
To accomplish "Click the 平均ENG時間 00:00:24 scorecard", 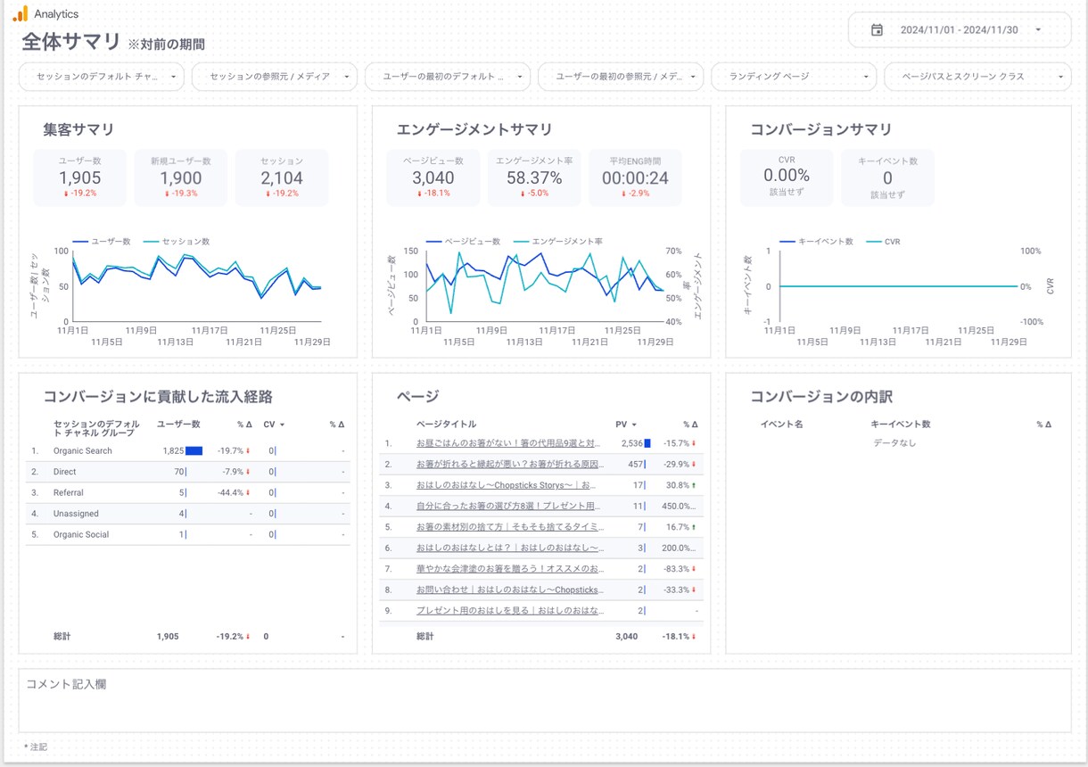I will [x=635, y=177].
